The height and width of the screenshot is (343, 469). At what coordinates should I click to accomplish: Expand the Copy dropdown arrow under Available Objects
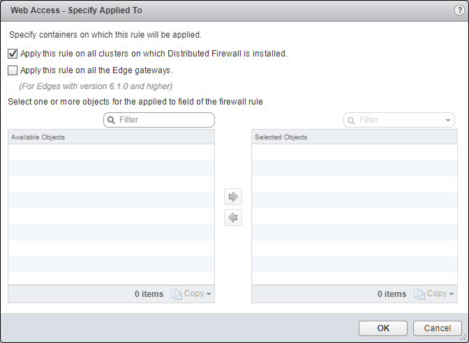click(x=209, y=294)
